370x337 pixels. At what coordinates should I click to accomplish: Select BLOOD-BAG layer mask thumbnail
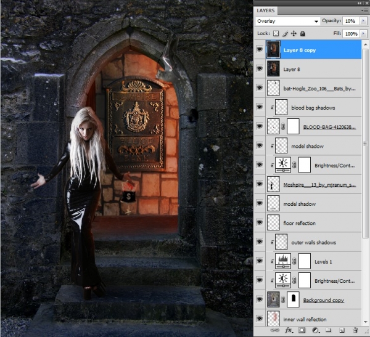294,126
